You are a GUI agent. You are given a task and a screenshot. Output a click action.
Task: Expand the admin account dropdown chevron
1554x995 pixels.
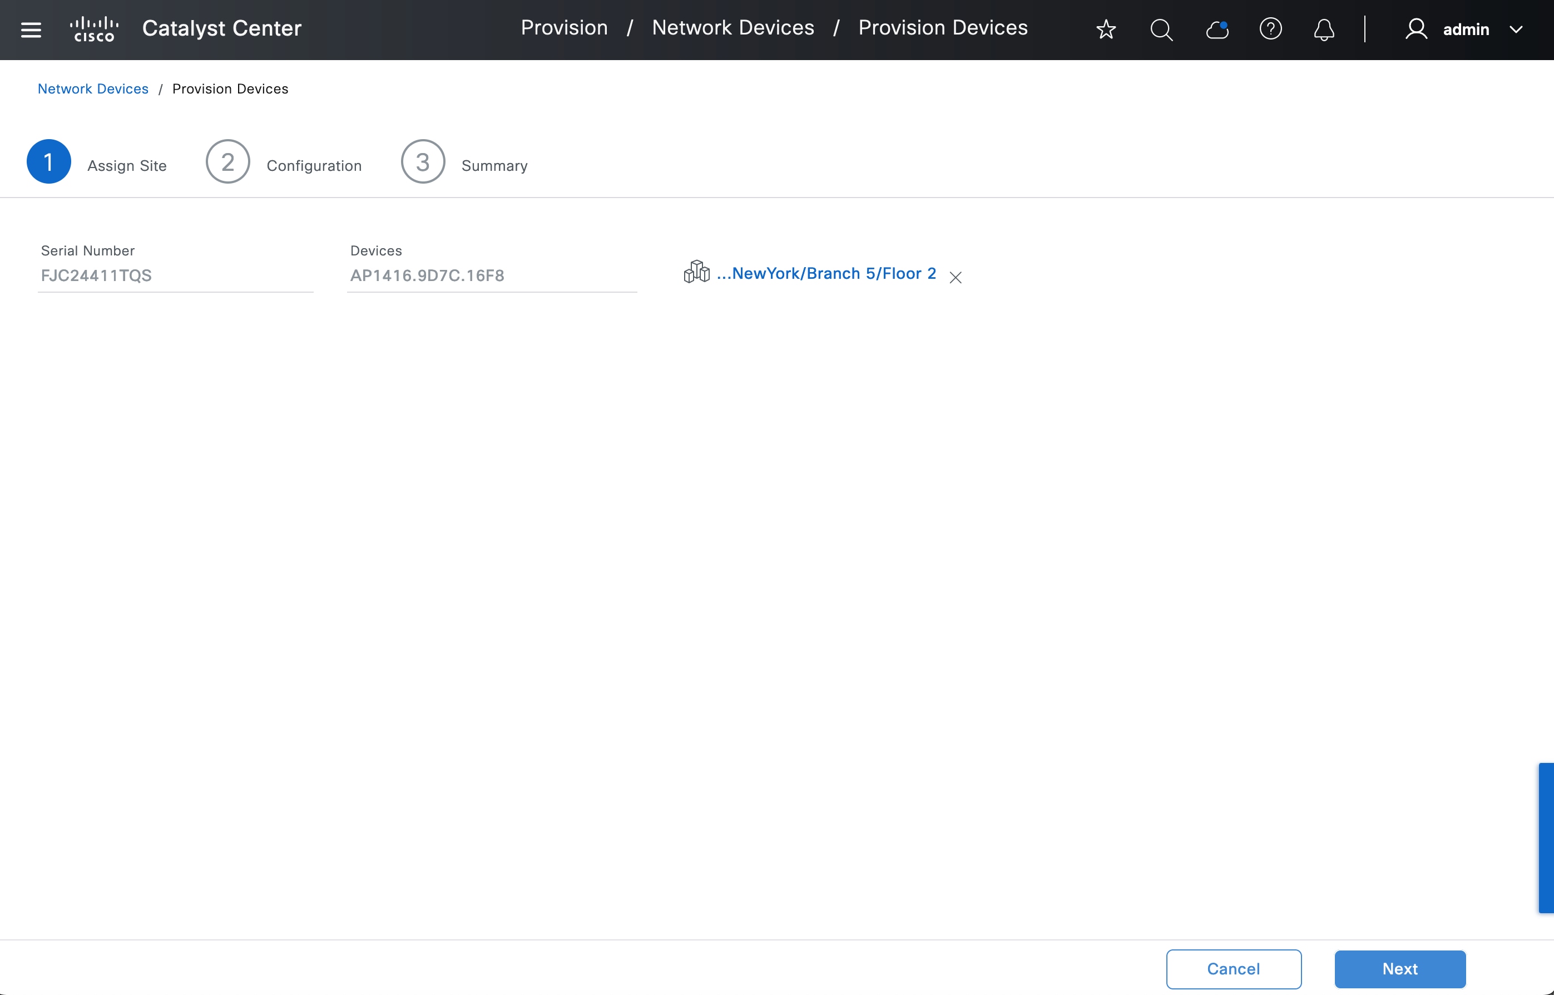[x=1516, y=29]
